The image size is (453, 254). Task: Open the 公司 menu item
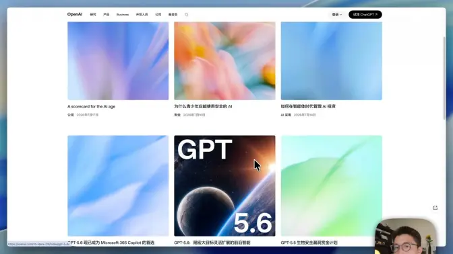[x=158, y=14]
